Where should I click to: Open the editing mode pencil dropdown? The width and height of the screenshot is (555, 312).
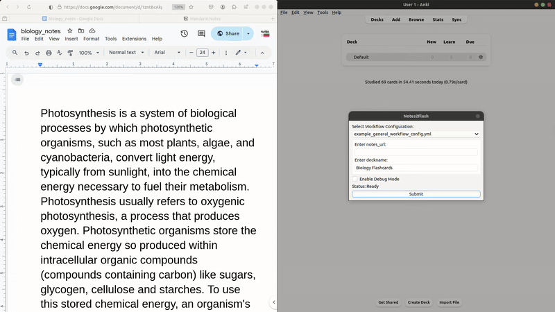[241, 53]
